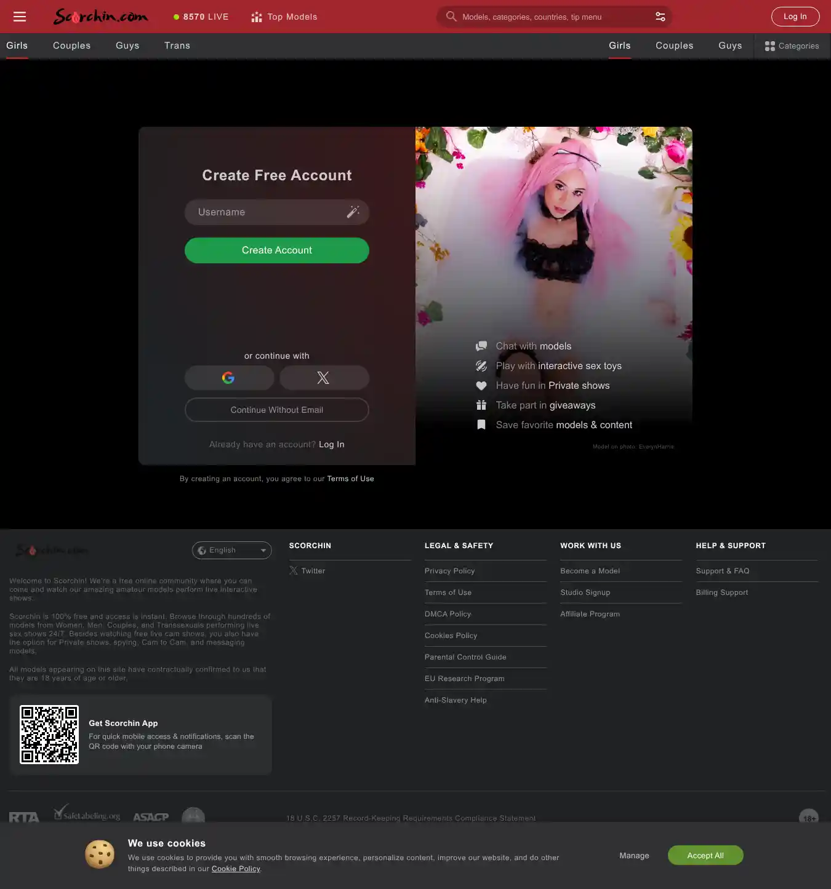Select the left Guys tab

coord(127,46)
